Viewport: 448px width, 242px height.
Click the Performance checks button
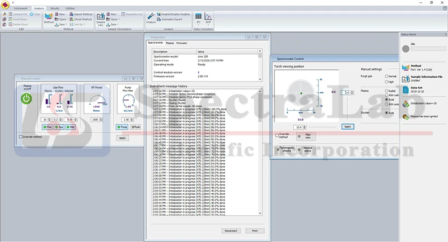tap(287, 149)
